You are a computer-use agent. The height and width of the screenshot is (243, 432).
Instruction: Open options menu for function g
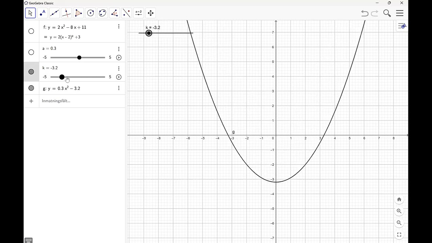pyautogui.click(x=119, y=88)
